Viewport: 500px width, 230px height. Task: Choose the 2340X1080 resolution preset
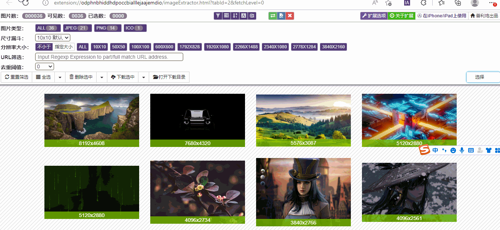pyautogui.click(x=275, y=47)
